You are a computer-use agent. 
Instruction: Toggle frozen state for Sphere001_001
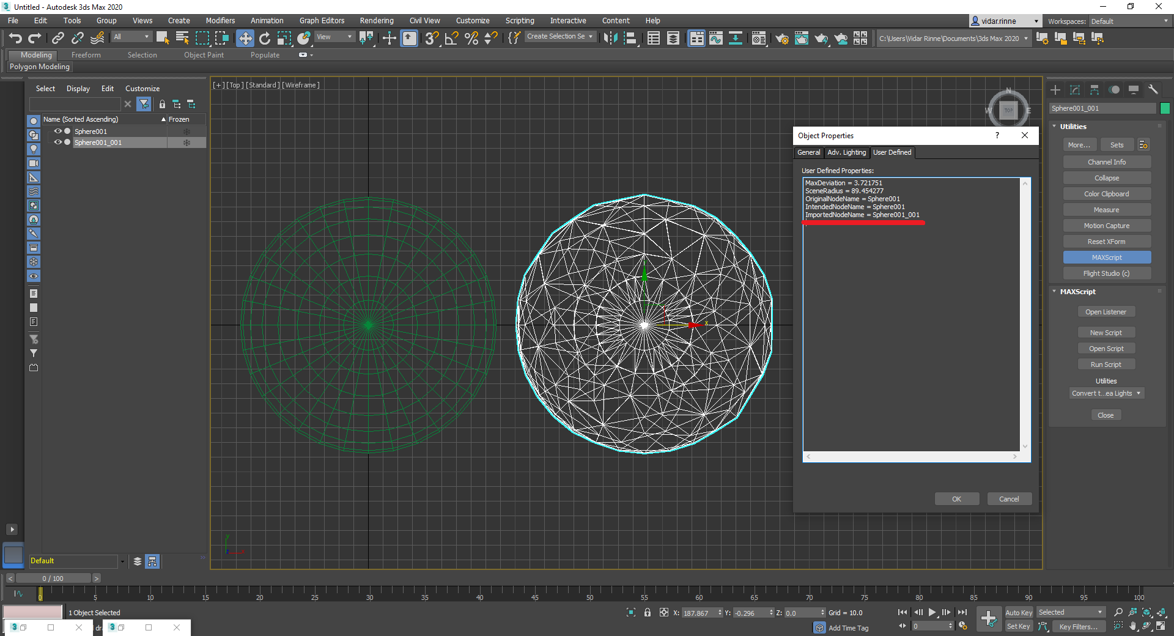186,142
